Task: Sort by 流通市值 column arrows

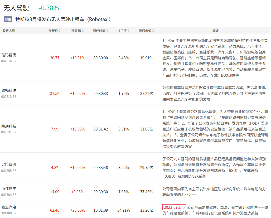Action: [153, 31]
